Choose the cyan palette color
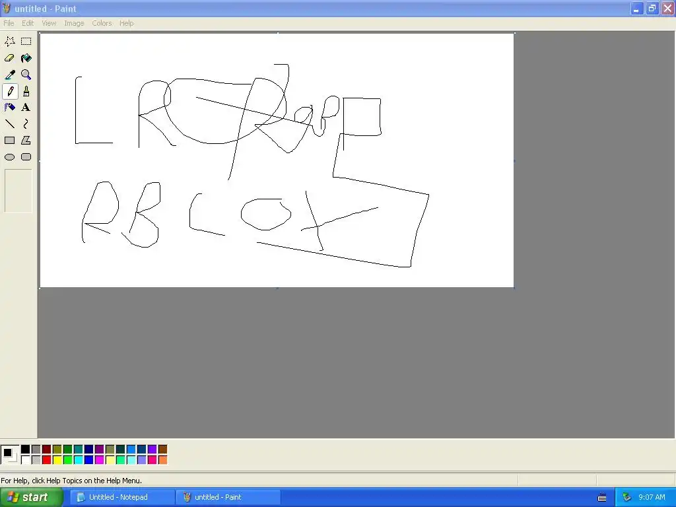The image size is (676, 507). point(78,460)
